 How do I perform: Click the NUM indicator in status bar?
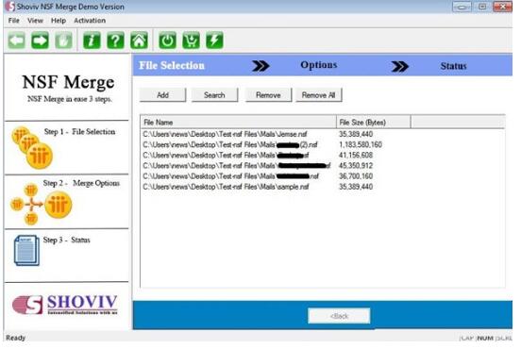tap(485, 338)
